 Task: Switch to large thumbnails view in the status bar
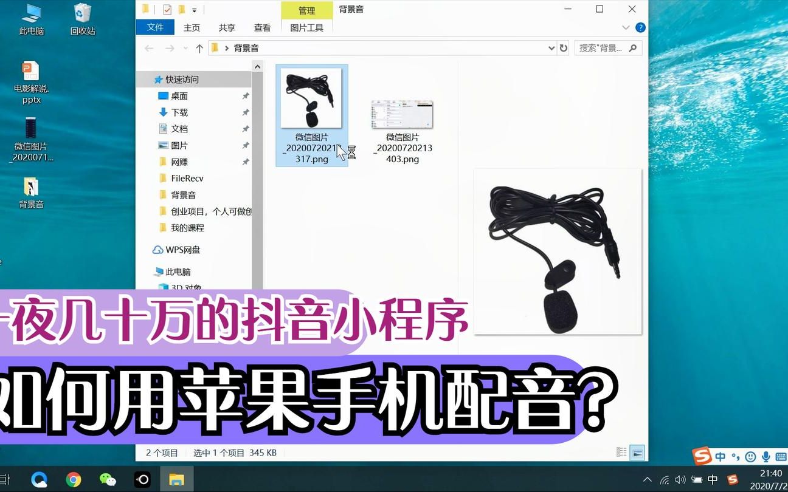pos(637,452)
